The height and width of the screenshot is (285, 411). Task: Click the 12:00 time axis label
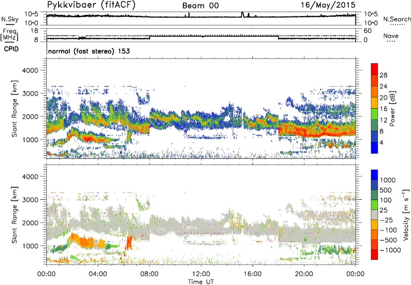(201, 274)
